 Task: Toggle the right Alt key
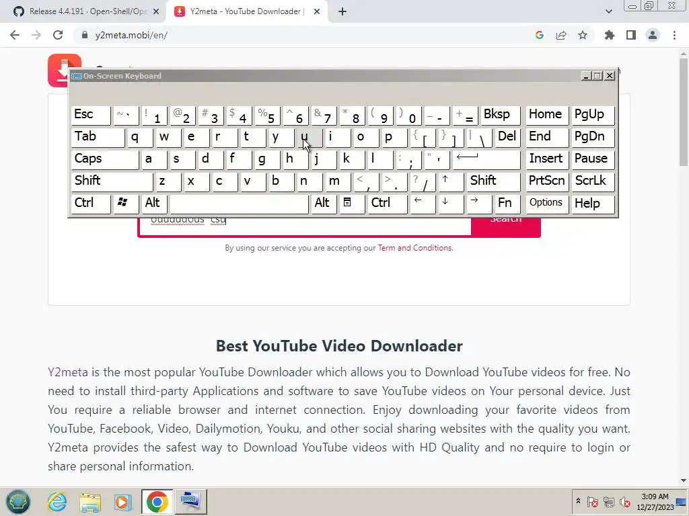coord(324,204)
